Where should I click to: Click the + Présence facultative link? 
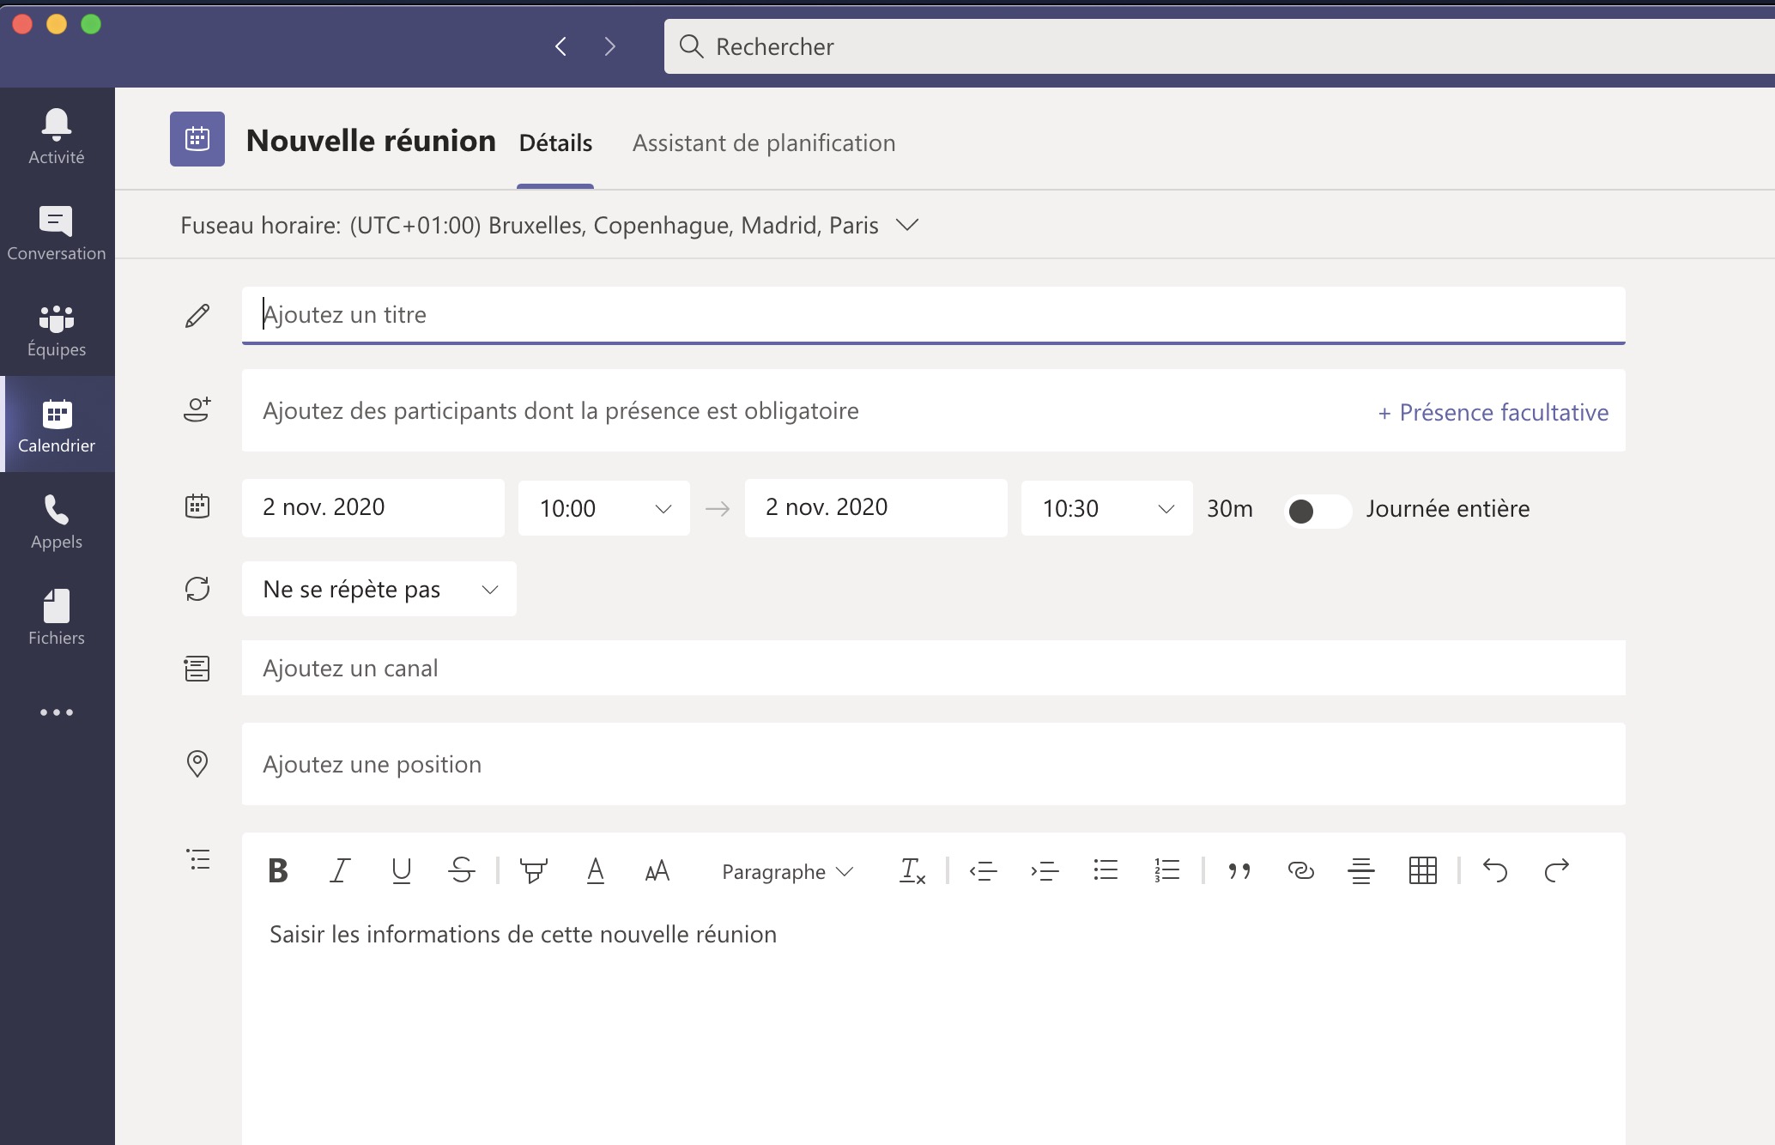(1493, 412)
